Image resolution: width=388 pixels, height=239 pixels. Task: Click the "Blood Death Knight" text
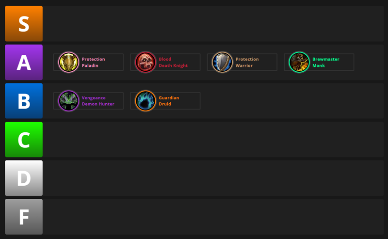pos(173,62)
